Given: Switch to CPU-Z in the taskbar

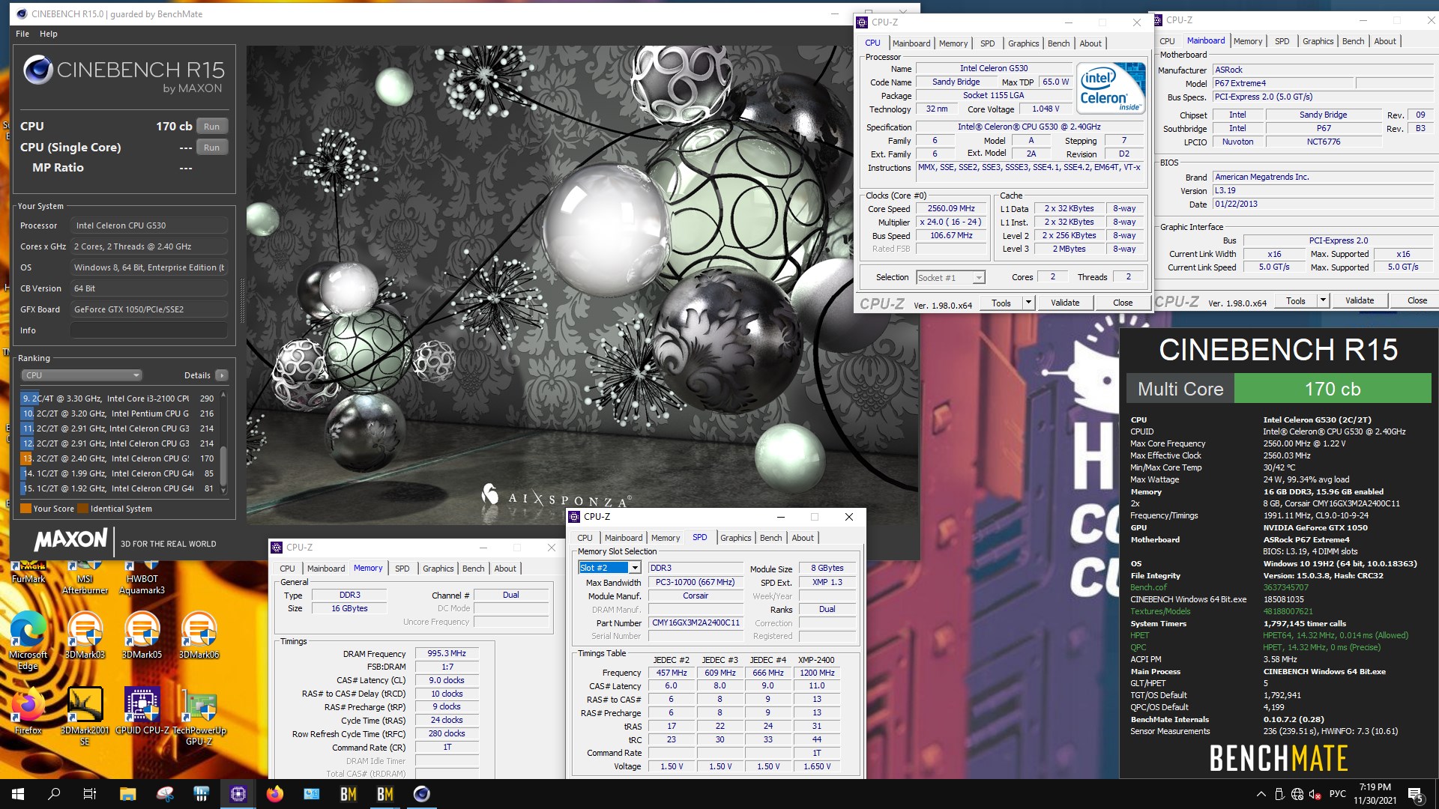Looking at the screenshot, I should pos(238,794).
